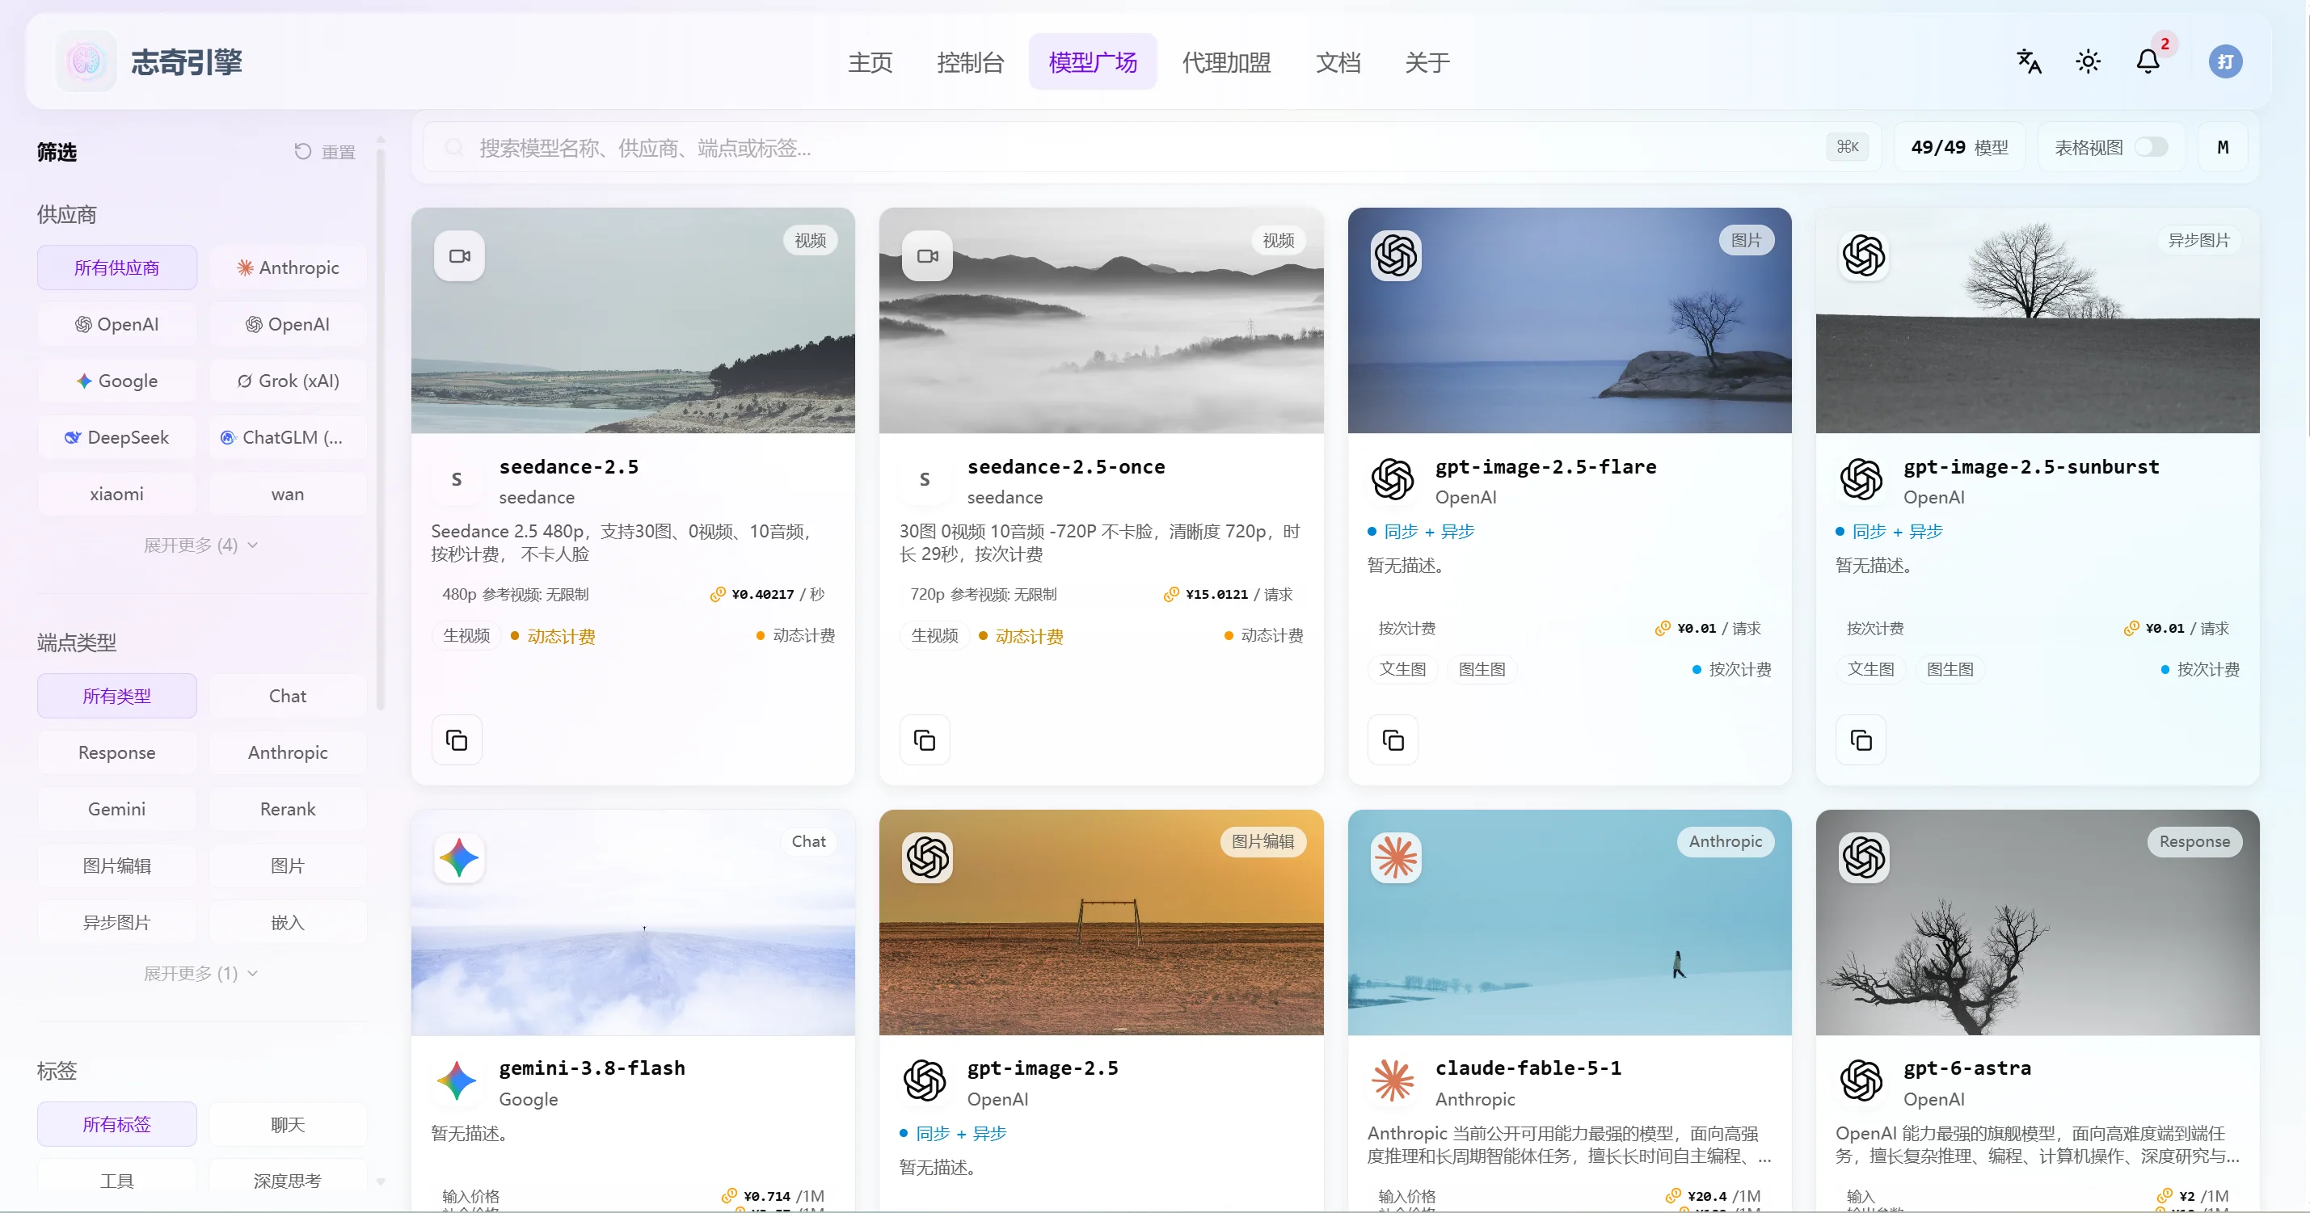Image resolution: width=2310 pixels, height=1213 pixels.
Task: Click OpenAI logo overlay on gpt-image-2.5 image
Action: pyautogui.click(x=927, y=857)
